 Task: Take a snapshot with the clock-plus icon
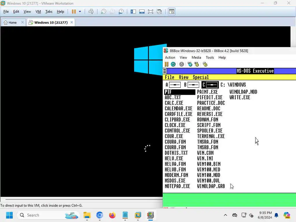coord(103,12)
